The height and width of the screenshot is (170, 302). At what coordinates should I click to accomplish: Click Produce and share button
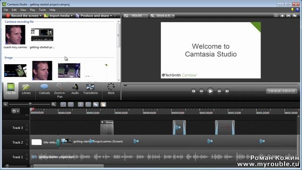92,16
